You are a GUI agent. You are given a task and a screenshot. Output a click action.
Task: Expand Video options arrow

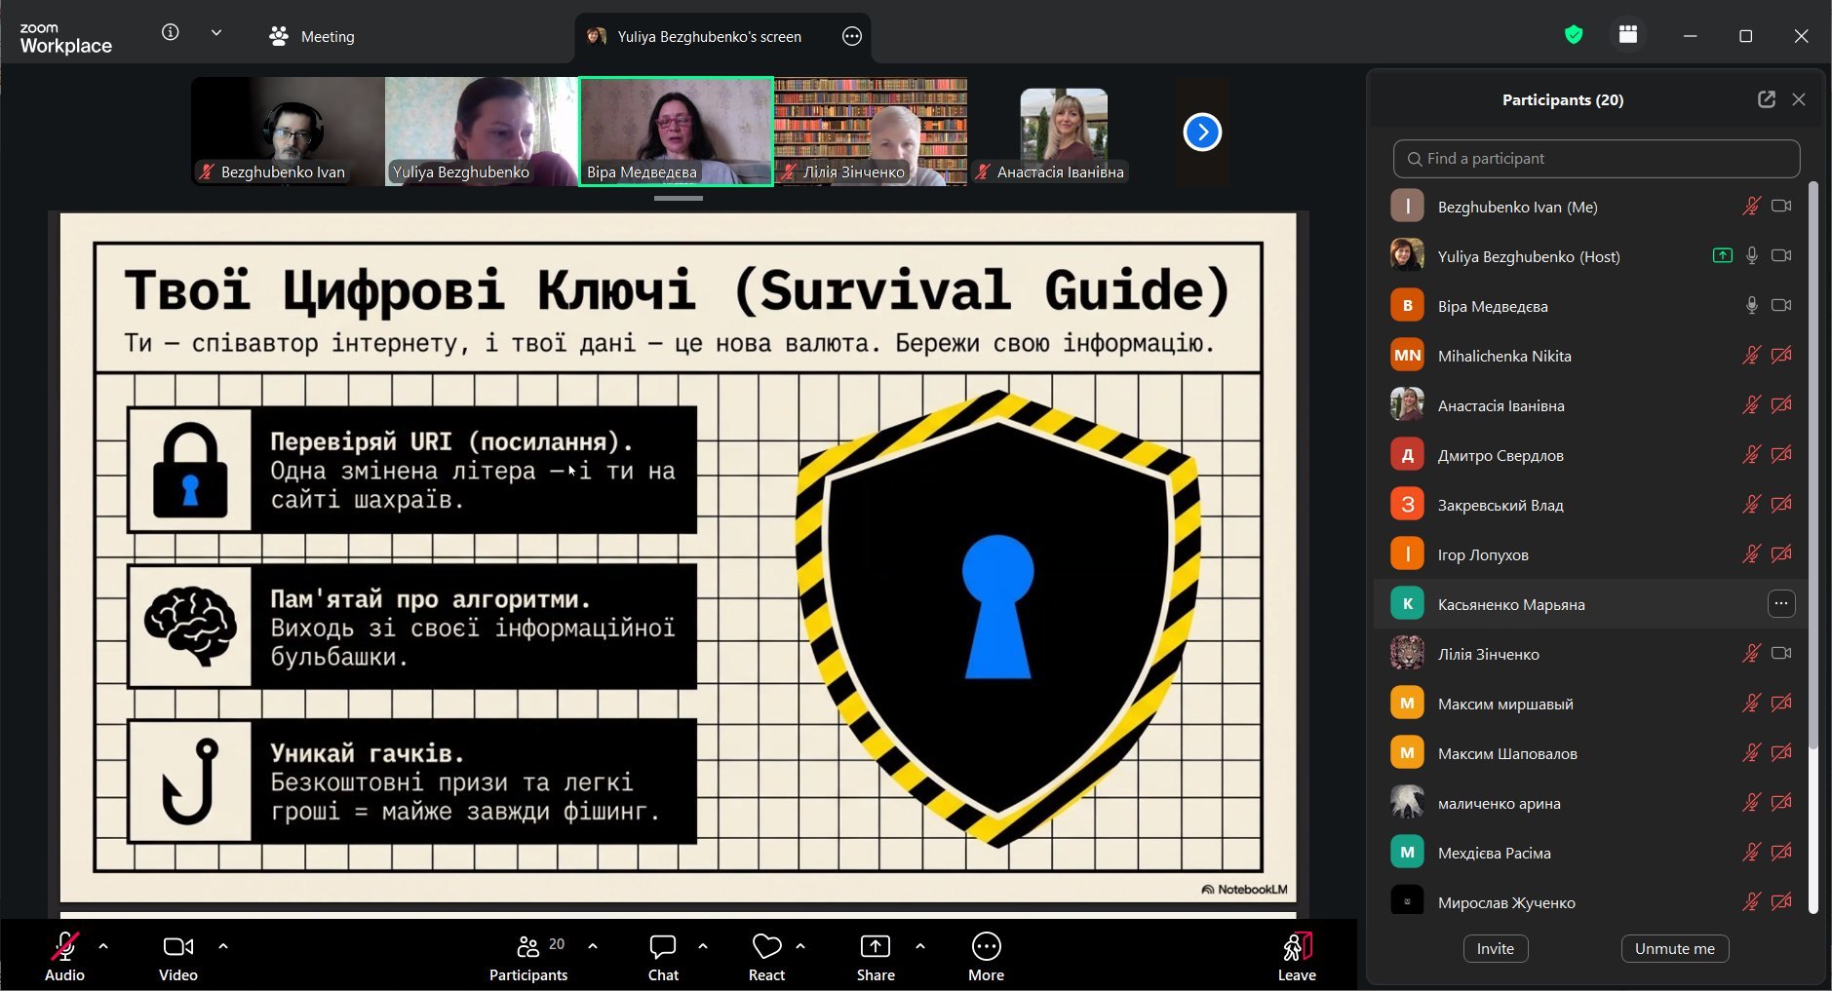(x=223, y=946)
